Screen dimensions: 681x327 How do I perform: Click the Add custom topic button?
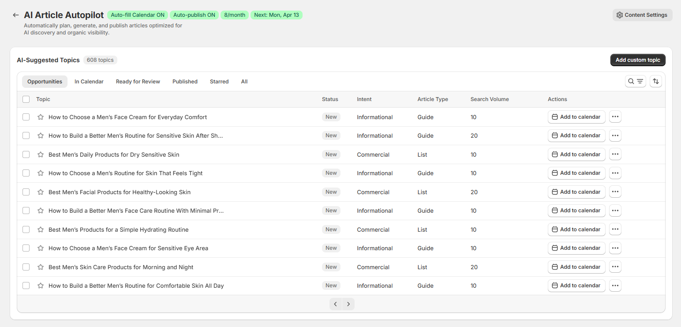(637, 60)
